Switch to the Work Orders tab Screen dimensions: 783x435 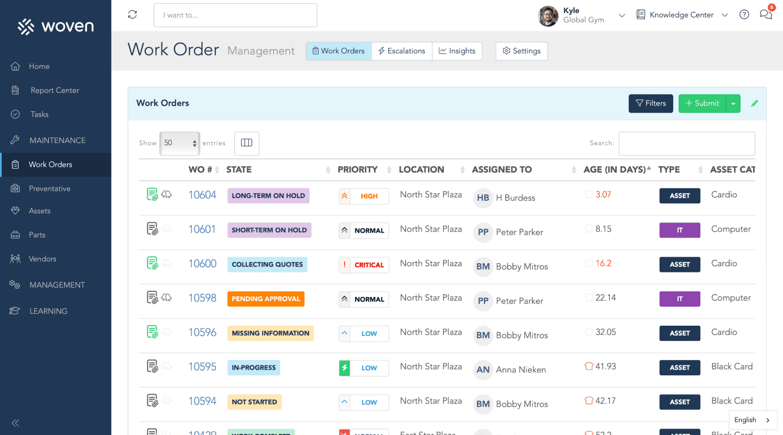[339, 51]
